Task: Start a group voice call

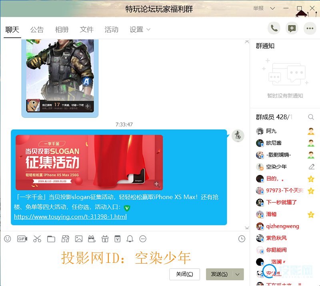Action: click(274, 28)
